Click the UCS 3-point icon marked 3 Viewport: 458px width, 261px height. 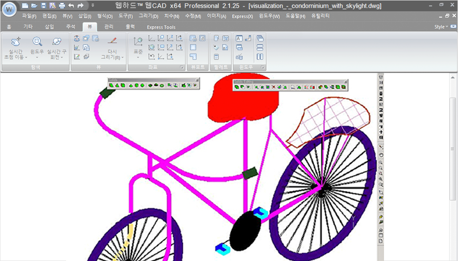tap(170, 47)
